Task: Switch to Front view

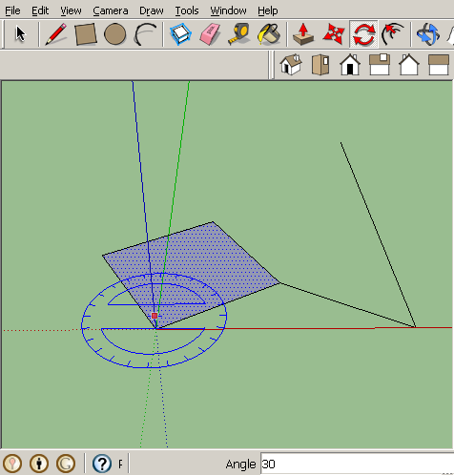Action: pyautogui.click(x=350, y=65)
